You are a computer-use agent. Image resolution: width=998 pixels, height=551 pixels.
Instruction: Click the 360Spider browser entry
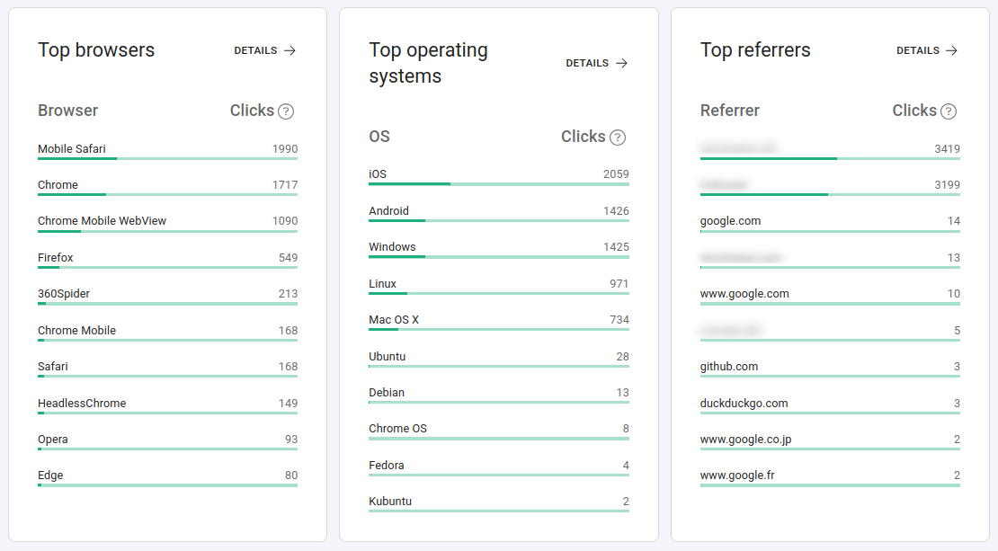[x=64, y=294]
